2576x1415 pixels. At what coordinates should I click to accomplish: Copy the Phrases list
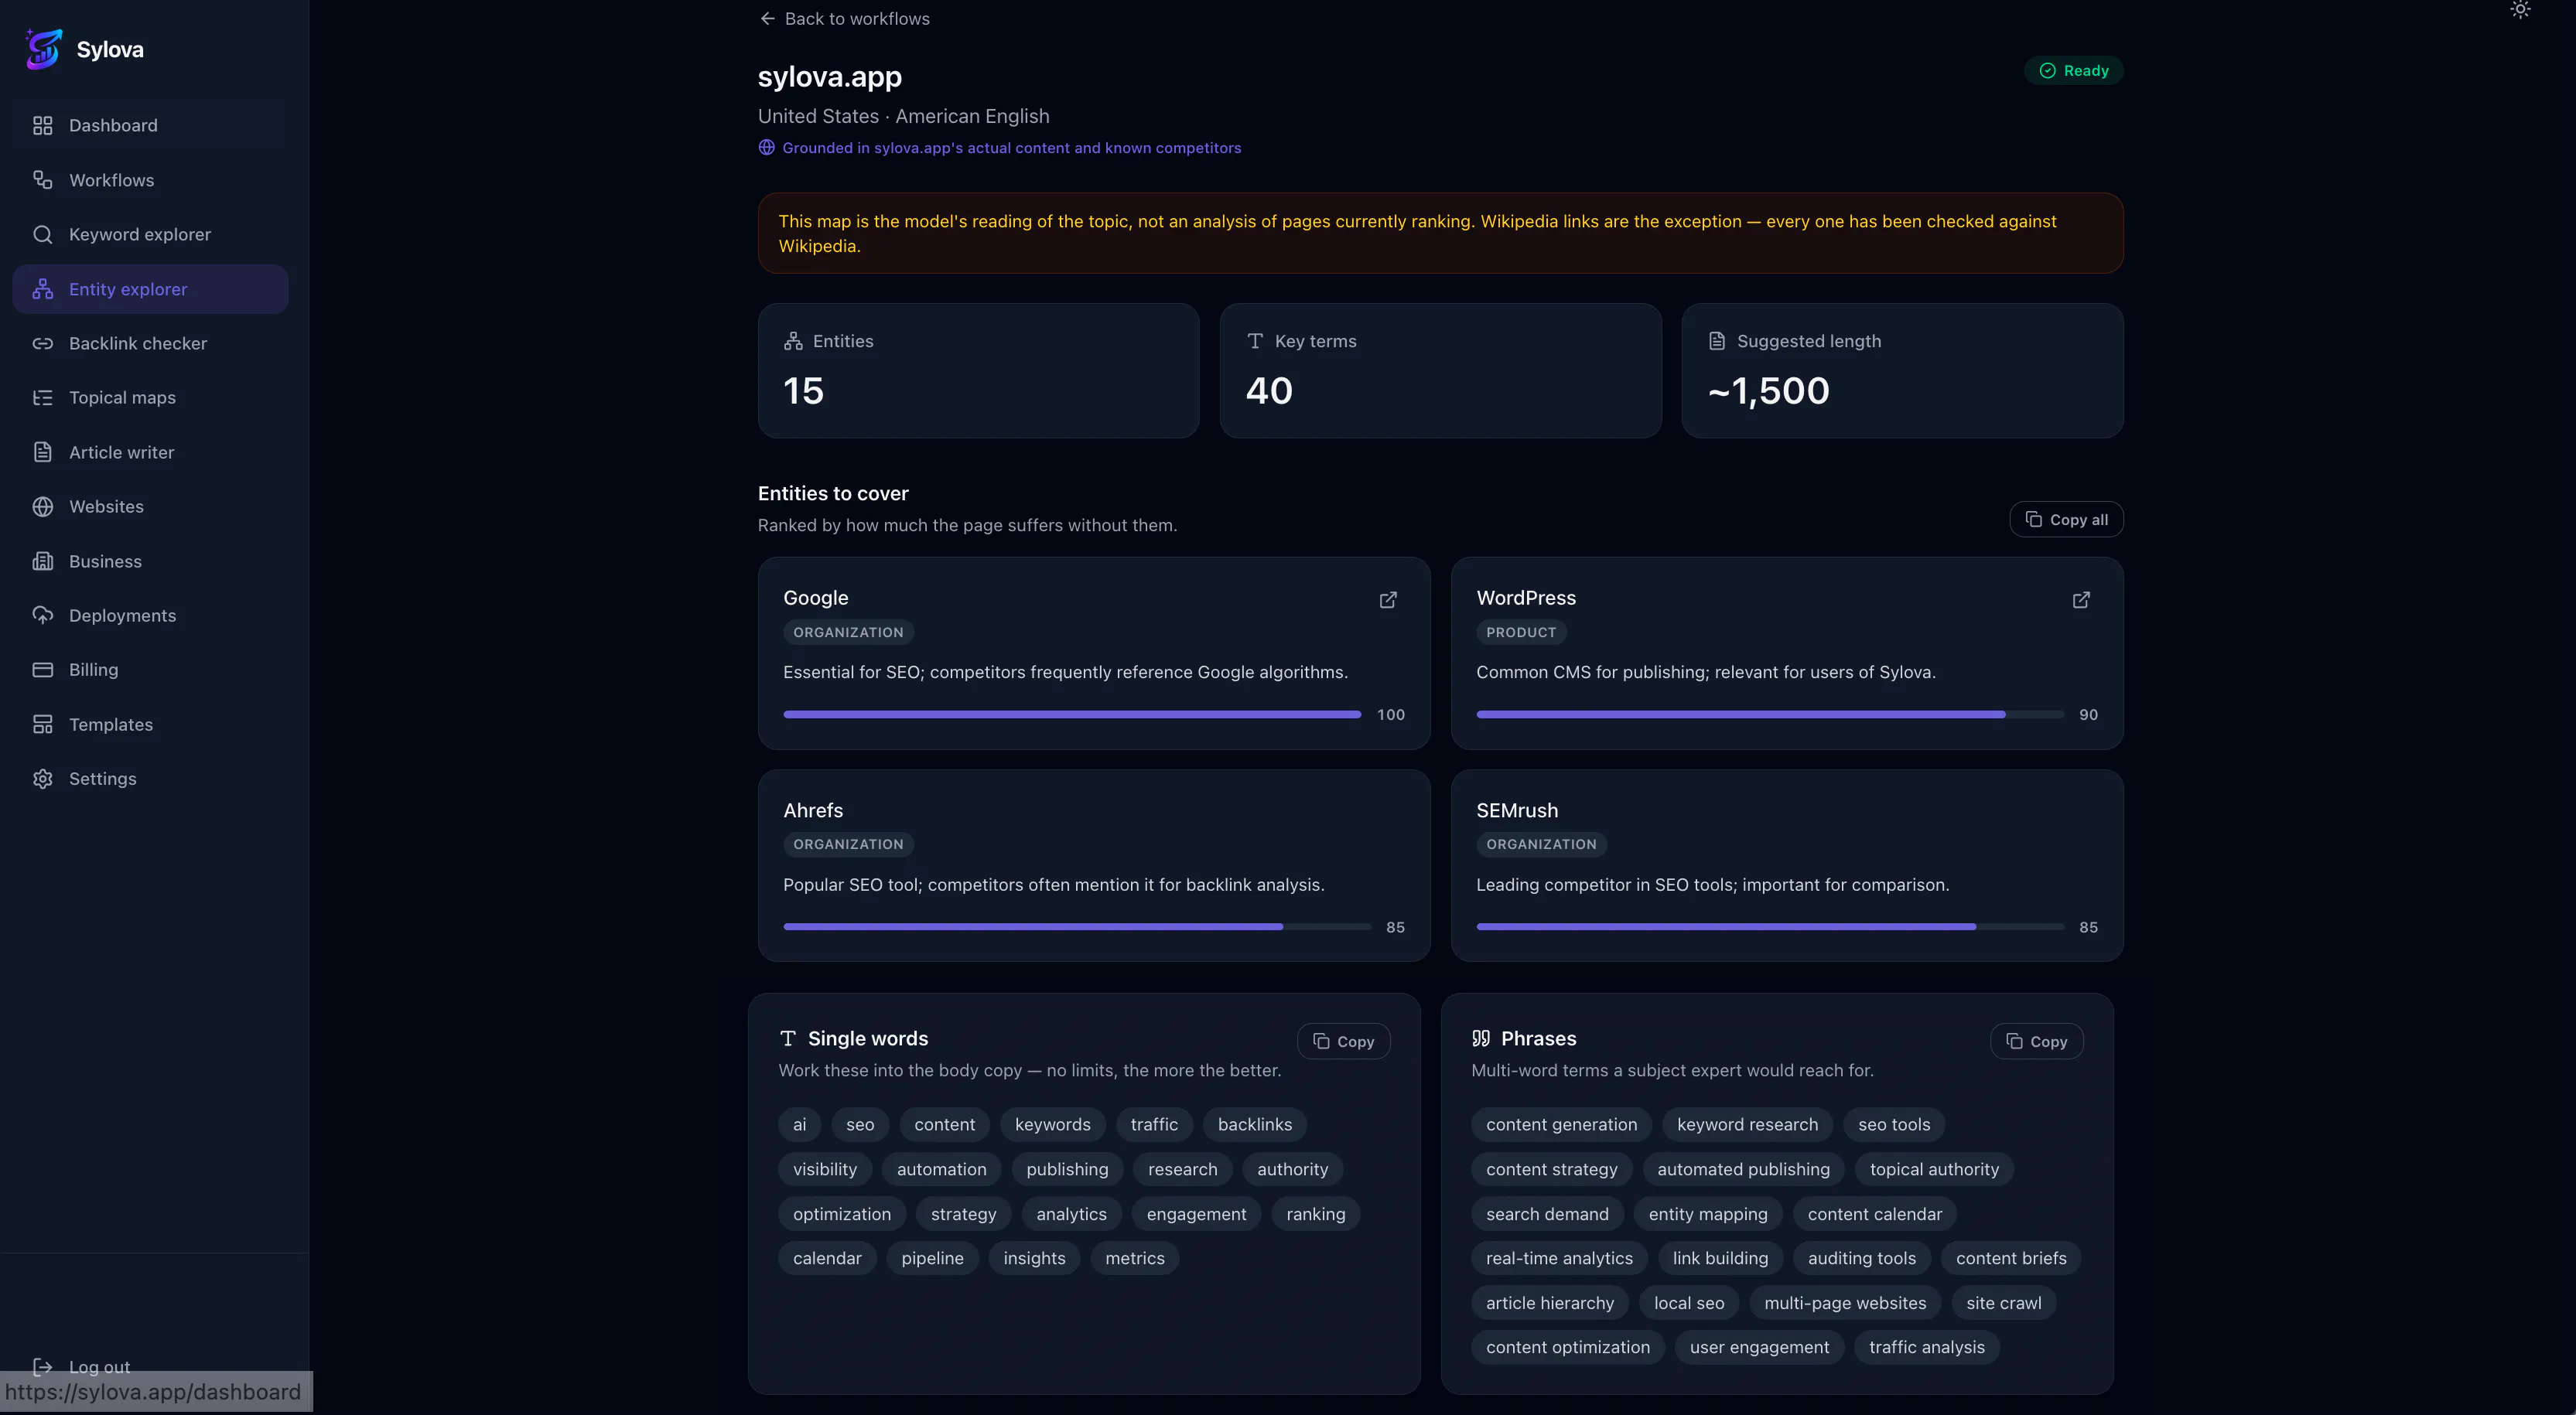tap(2036, 1042)
